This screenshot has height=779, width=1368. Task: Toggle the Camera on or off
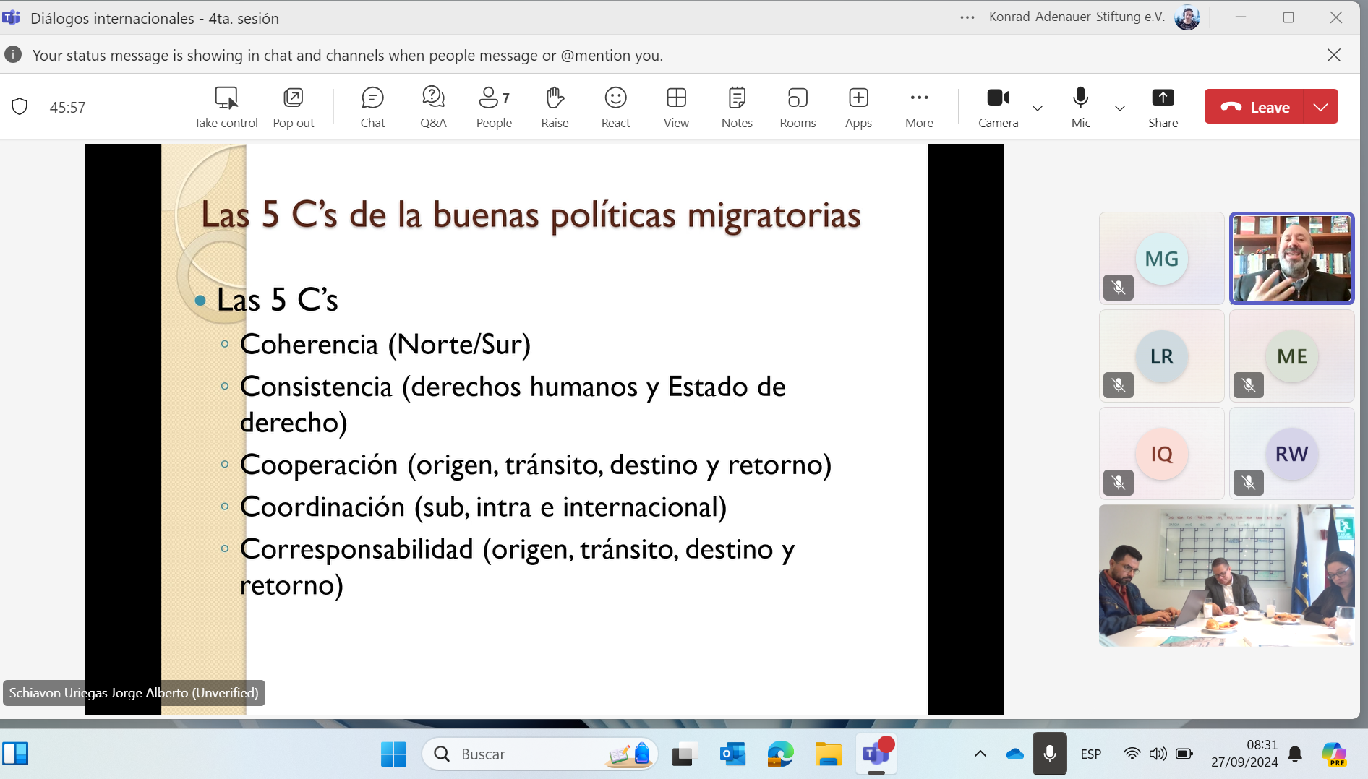[998, 107]
